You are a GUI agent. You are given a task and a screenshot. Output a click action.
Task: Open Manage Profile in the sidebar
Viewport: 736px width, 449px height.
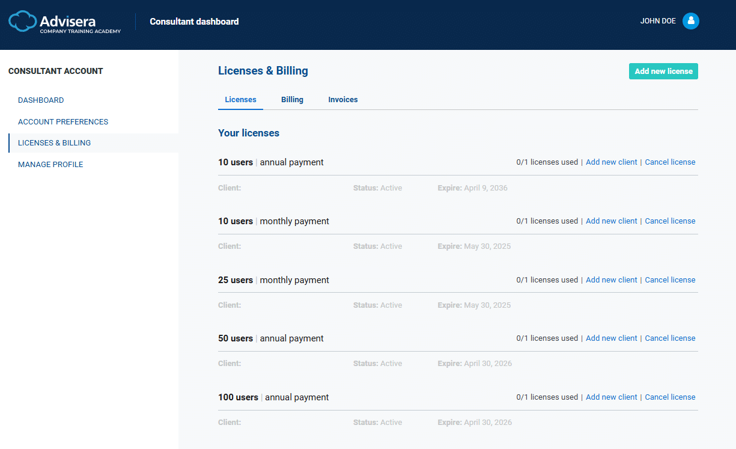point(50,165)
